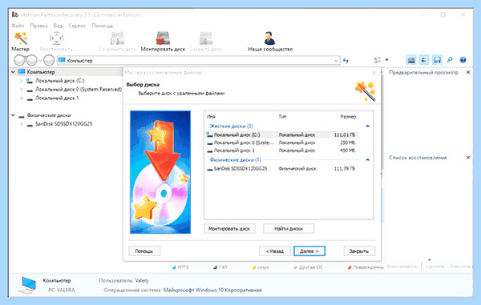Click the search magnifier icon in toolbar

pos(450,60)
